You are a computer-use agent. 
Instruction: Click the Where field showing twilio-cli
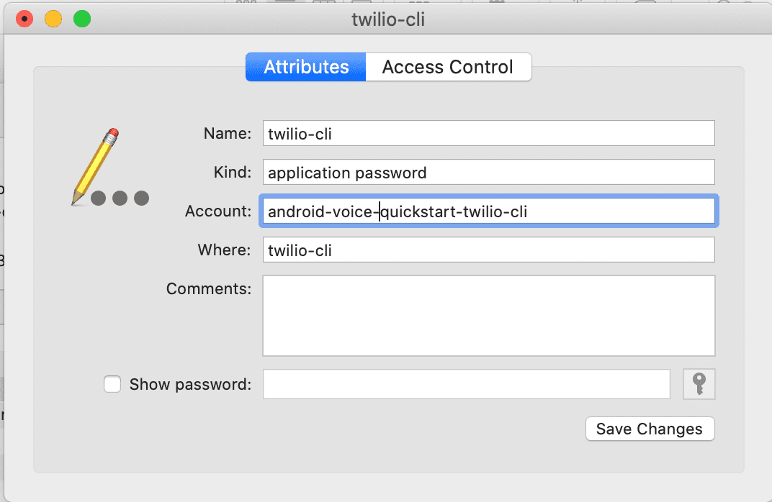coord(488,250)
